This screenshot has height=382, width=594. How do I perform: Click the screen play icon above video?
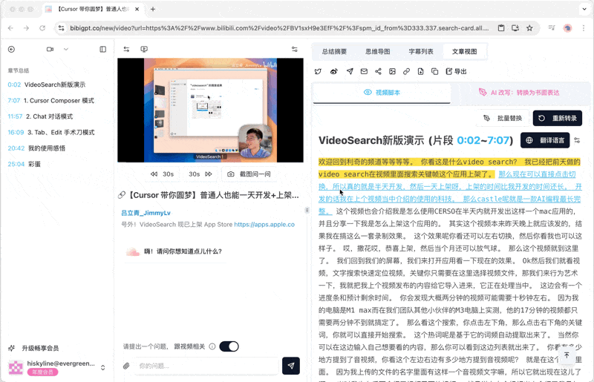144,49
